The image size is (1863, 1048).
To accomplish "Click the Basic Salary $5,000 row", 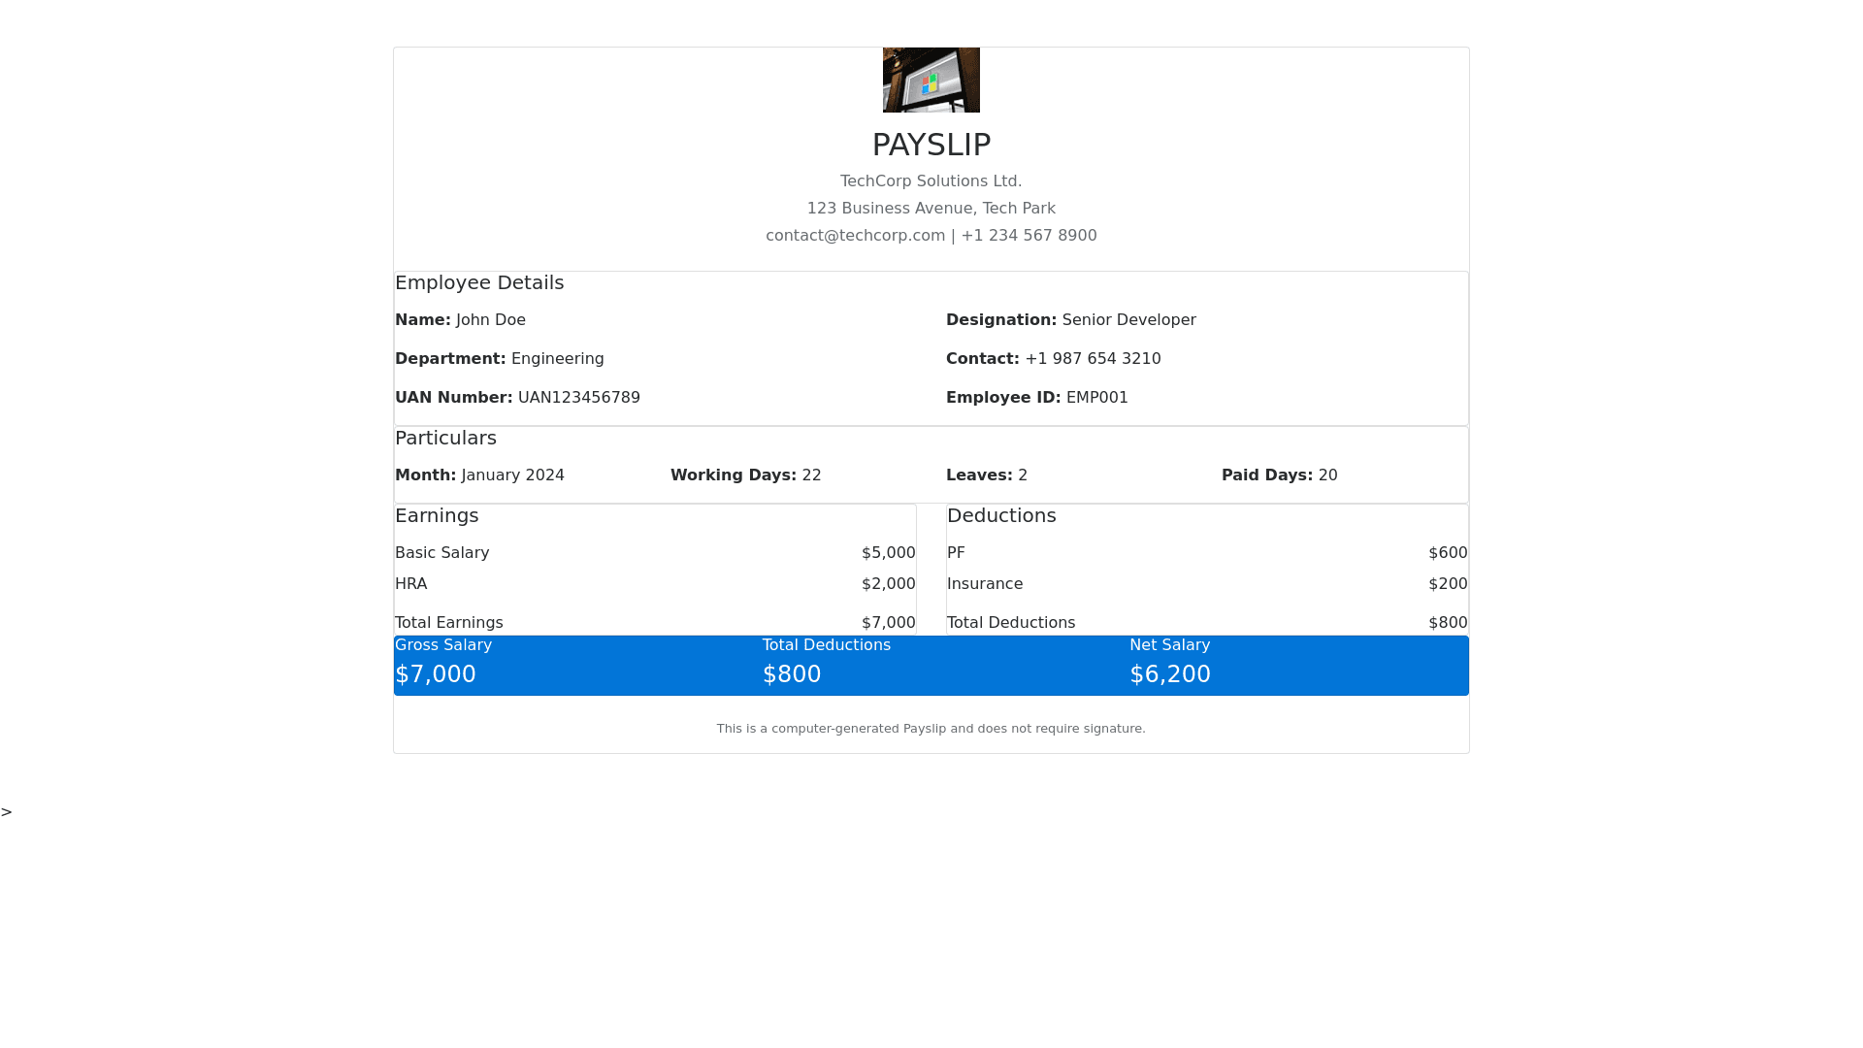I will [x=655, y=553].
